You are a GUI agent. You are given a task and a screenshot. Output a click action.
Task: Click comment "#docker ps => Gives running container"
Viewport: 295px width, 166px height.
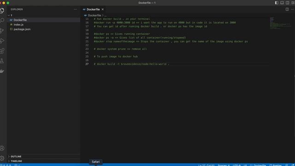[122, 34]
